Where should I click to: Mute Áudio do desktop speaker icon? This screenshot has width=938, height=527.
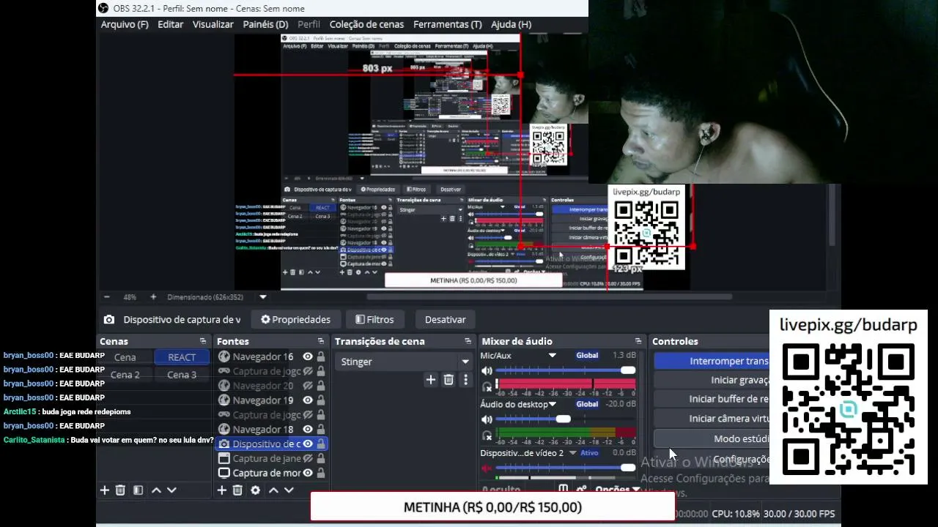487,419
